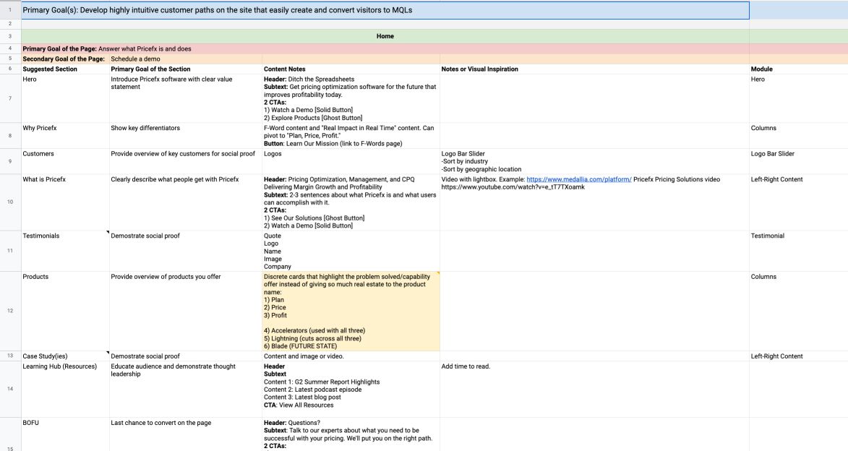
Task: Select row header 10
Action: pos(10,202)
